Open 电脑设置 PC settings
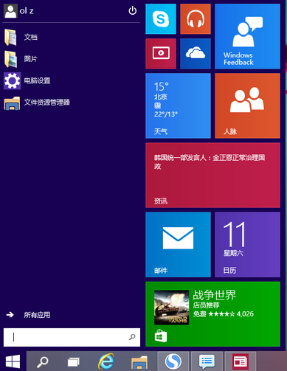This screenshot has height=371, width=287. coord(37,80)
